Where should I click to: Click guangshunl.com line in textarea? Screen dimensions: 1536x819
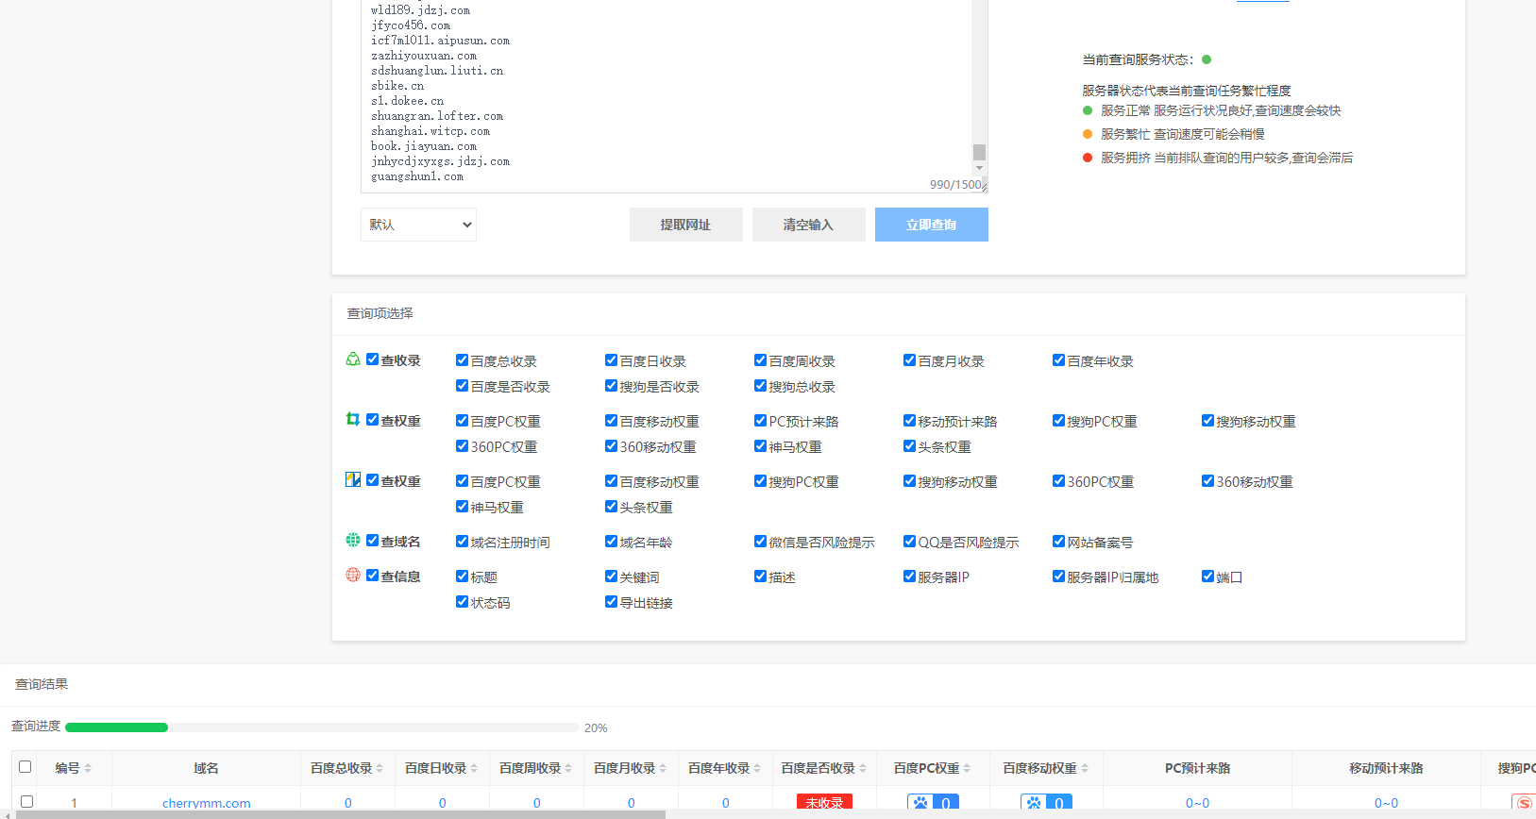pos(417,176)
